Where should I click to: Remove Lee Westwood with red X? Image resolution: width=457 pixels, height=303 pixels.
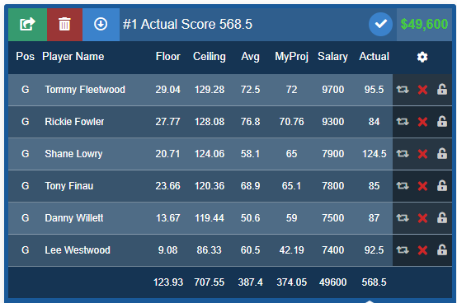(422, 250)
